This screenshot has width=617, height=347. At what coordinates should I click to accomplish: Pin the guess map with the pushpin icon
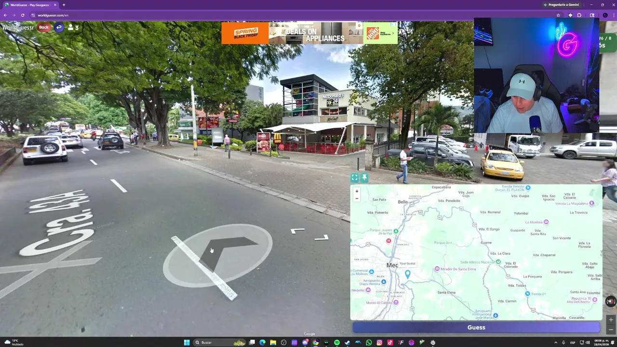[364, 178]
